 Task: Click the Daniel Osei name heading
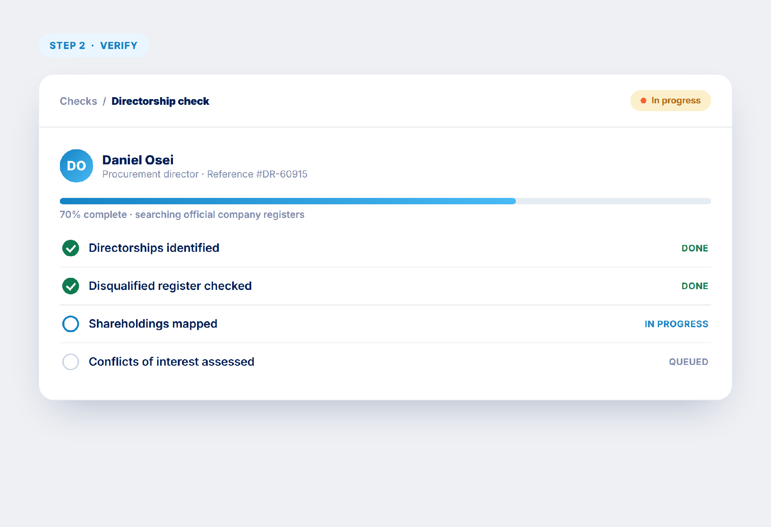[x=138, y=160]
